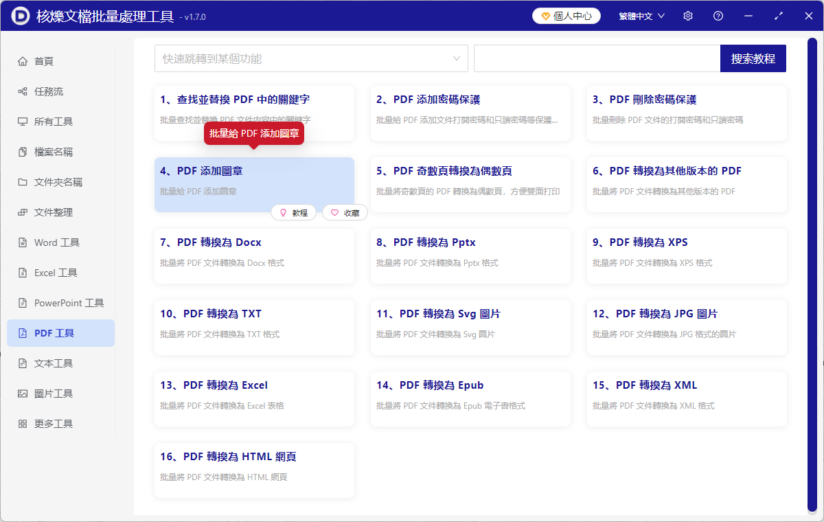Open the 任務流 workflow panel icon
Viewport: 824px width, 522px height.
(23, 91)
